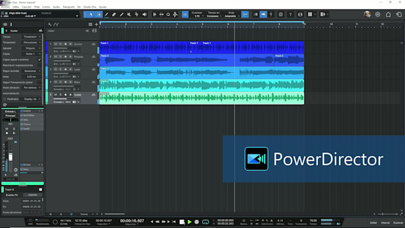This screenshot has height=228, width=405.
Task: Add a track with the plus icon
Action: 96,24
